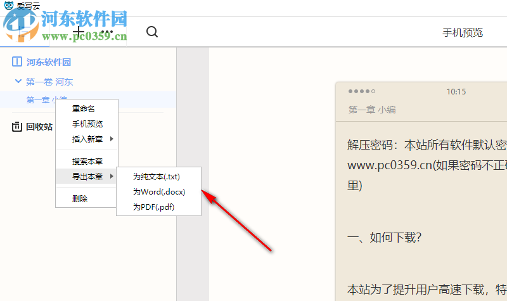Click the 一、如何下载? heading text

click(384, 237)
